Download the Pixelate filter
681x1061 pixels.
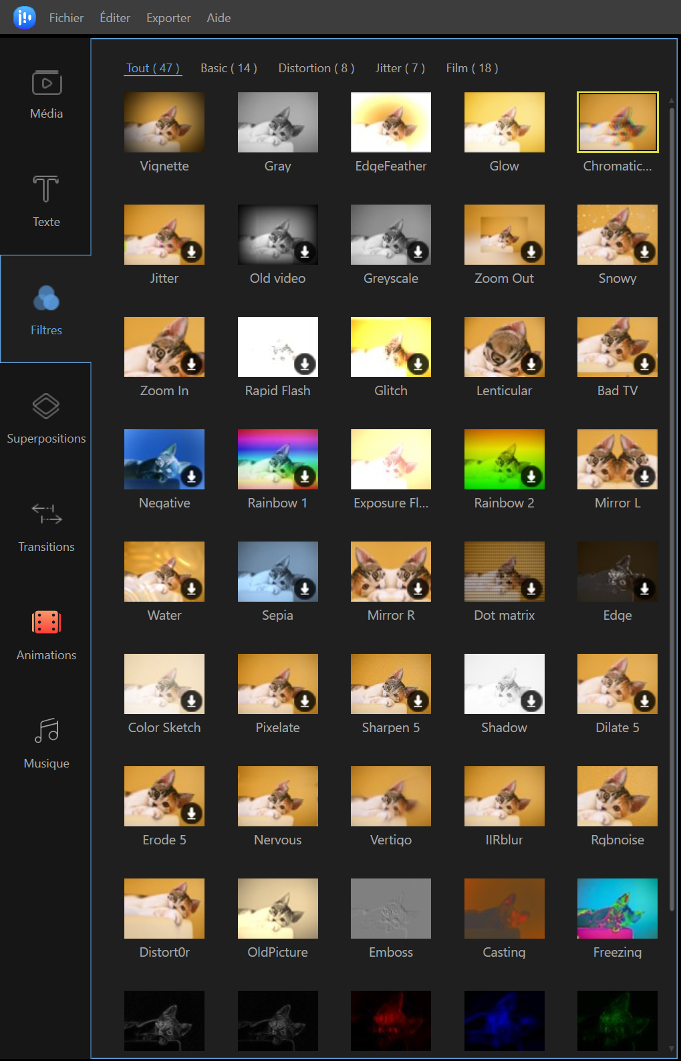[x=305, y=701]
